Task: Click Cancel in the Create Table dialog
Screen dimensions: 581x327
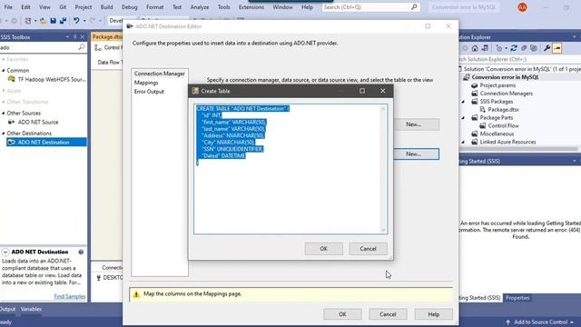Action: 368,249
